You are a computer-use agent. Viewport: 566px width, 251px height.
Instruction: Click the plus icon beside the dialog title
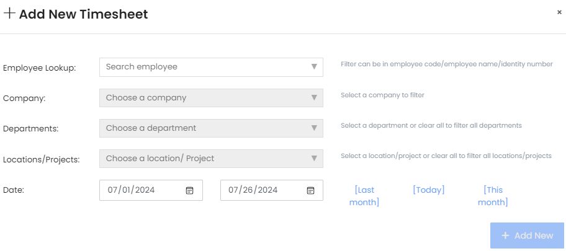9,14
